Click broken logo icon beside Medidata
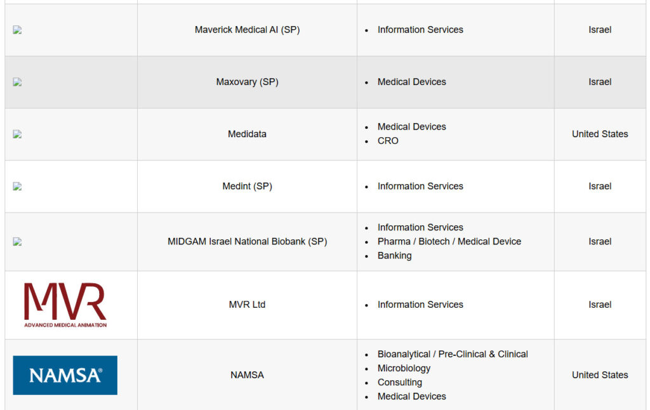650x410 pixels. [17, 135]
